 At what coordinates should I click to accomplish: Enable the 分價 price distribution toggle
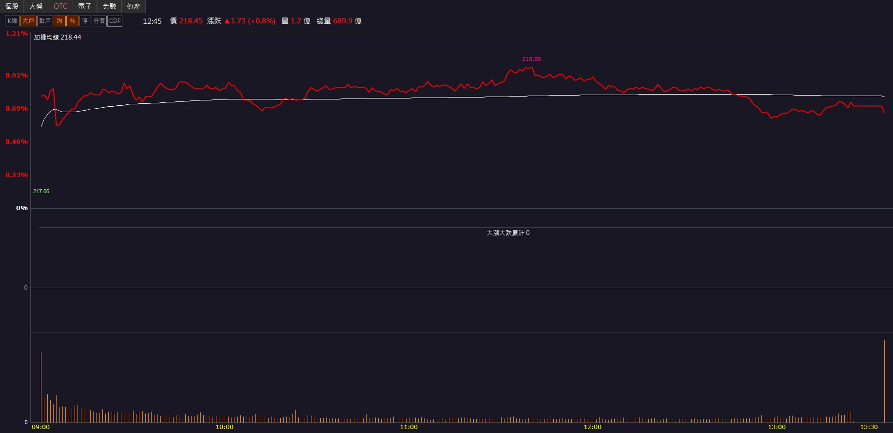[x=99, y=21]
